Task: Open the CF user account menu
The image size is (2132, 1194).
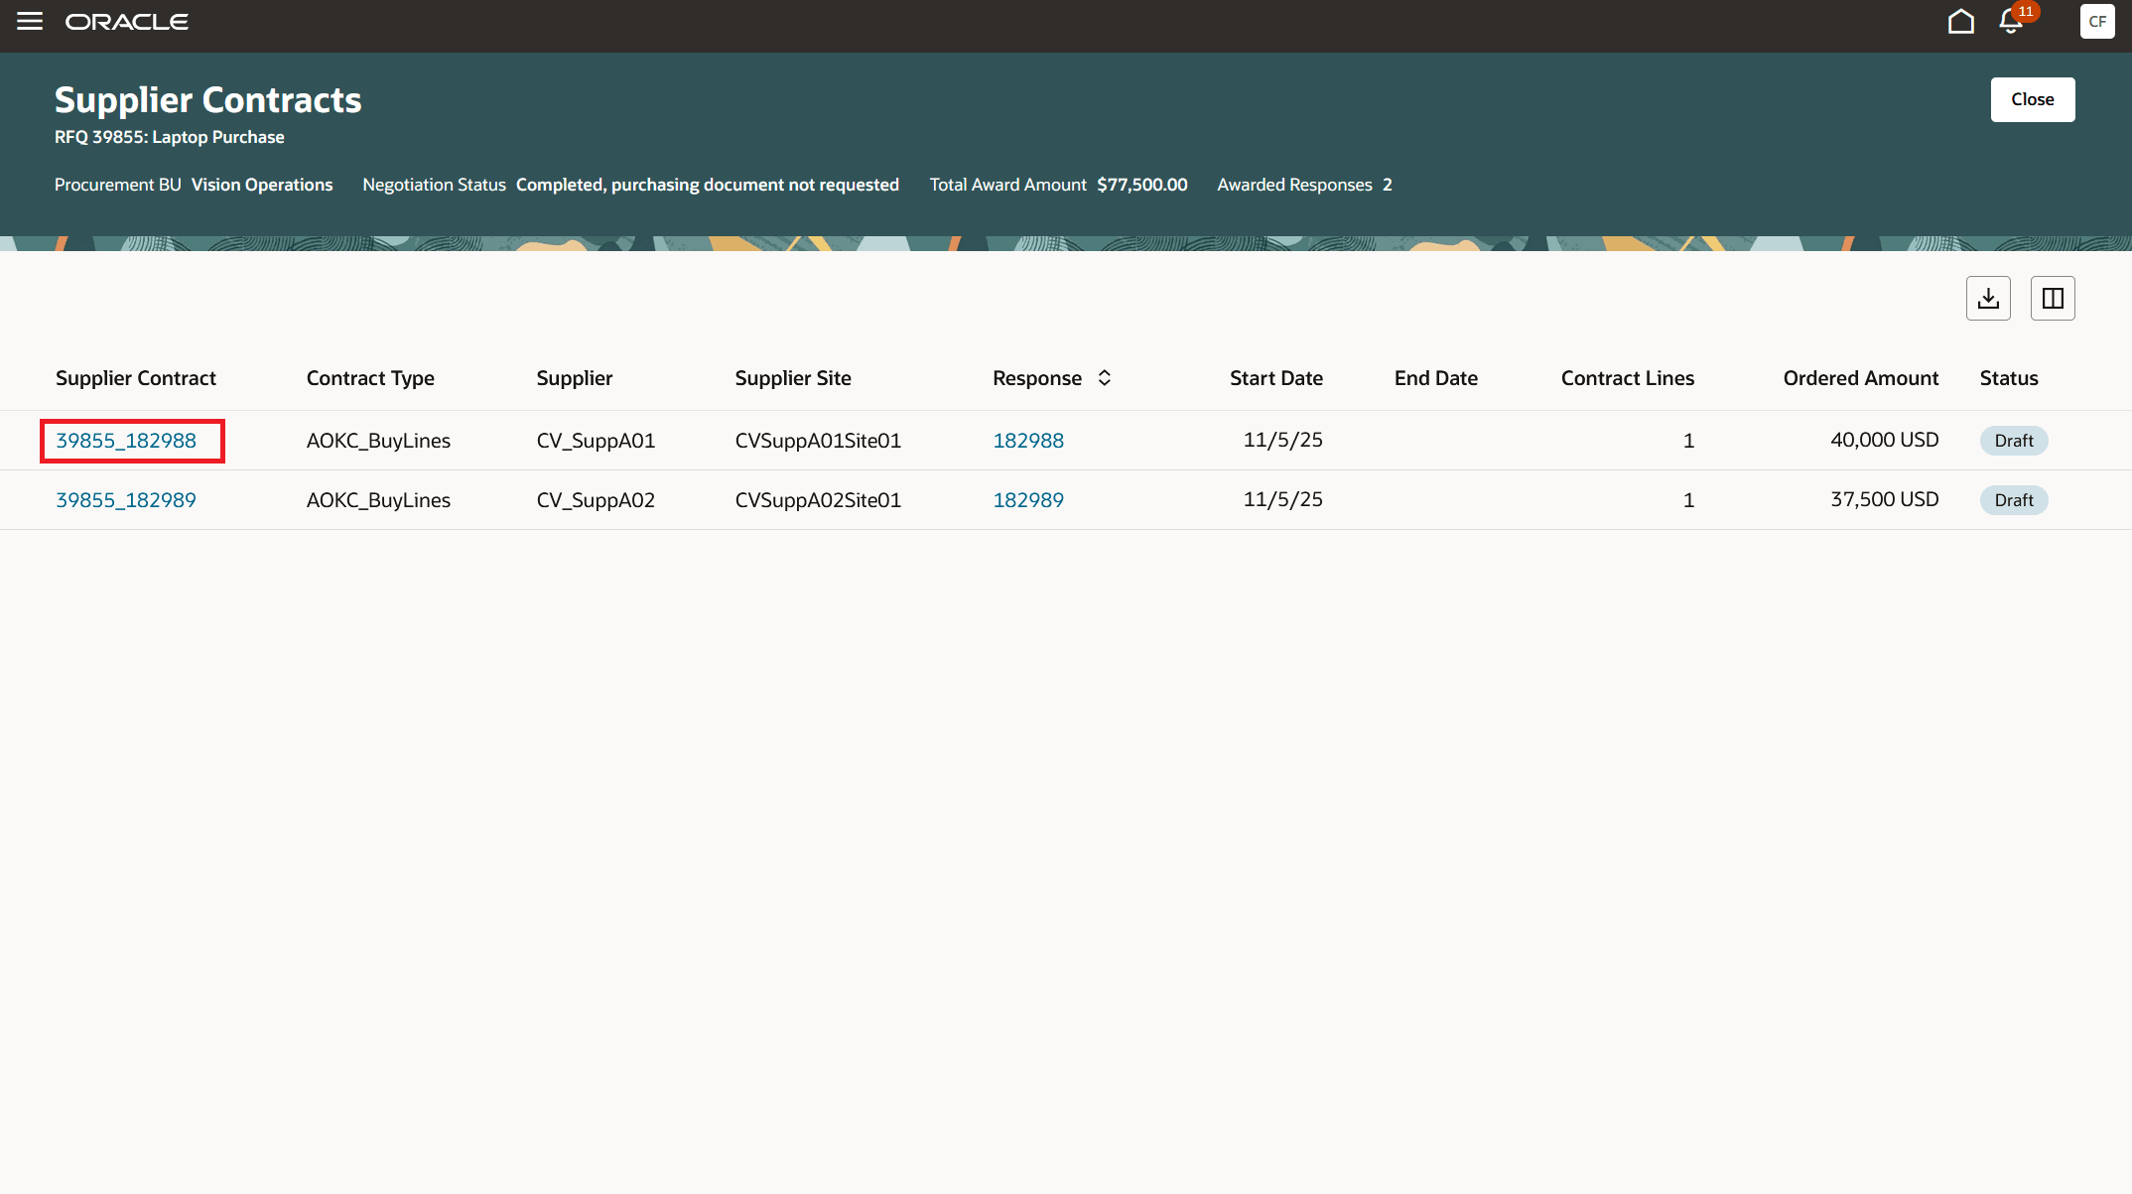Action: click(2097, 21)
